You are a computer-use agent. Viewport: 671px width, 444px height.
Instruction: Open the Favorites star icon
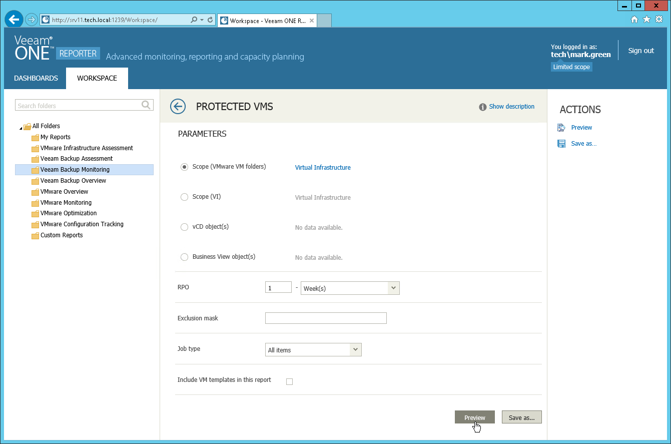pos(646,20)
